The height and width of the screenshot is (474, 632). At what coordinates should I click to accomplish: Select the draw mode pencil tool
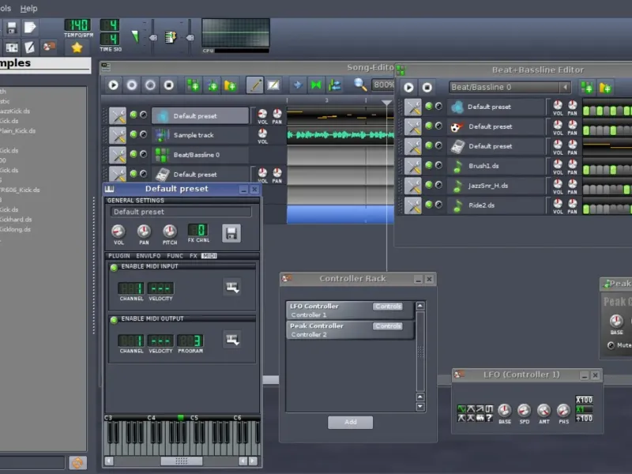pyautogui.click(x=254, y=85)
